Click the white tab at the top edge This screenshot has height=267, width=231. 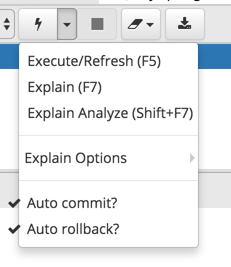[165, 1]
